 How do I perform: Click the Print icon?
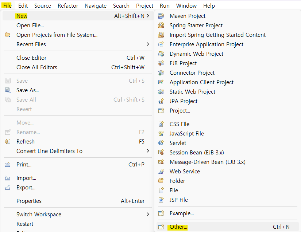click(8, 165)
